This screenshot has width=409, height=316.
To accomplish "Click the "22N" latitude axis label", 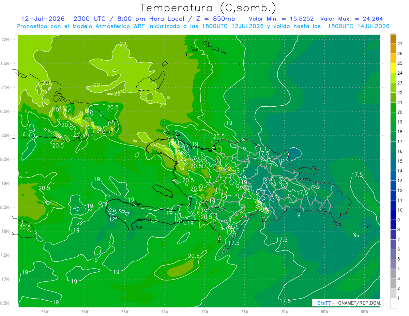I will click(x=5, y=40).
